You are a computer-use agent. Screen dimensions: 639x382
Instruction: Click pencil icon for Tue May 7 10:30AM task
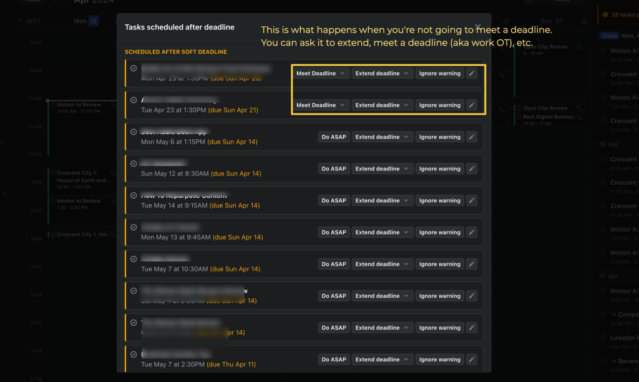pos(472,264)
